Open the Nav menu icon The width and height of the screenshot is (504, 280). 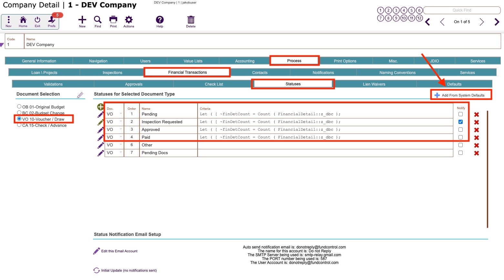[x=8, y=22]
